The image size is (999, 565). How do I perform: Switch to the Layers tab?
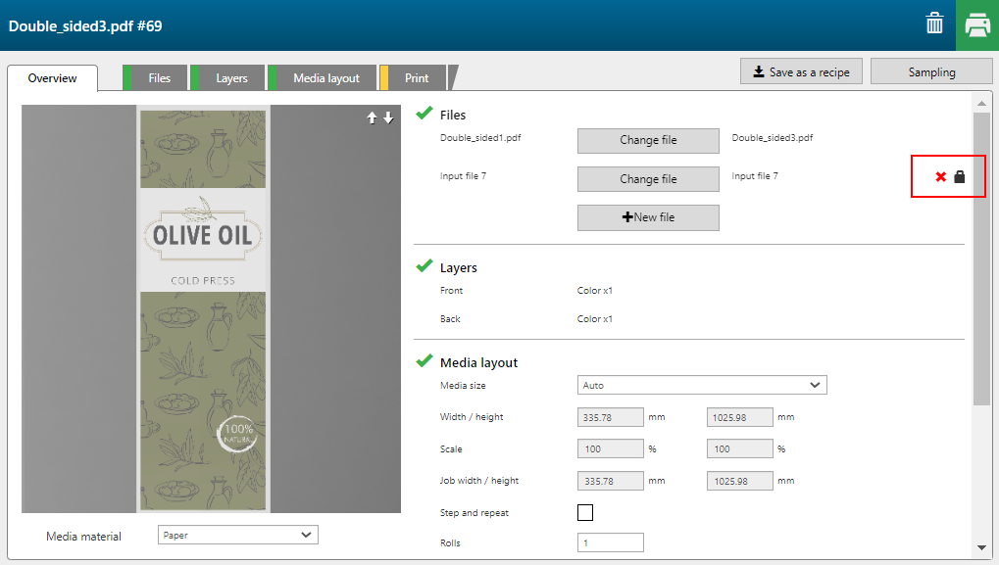coord(231,78)
